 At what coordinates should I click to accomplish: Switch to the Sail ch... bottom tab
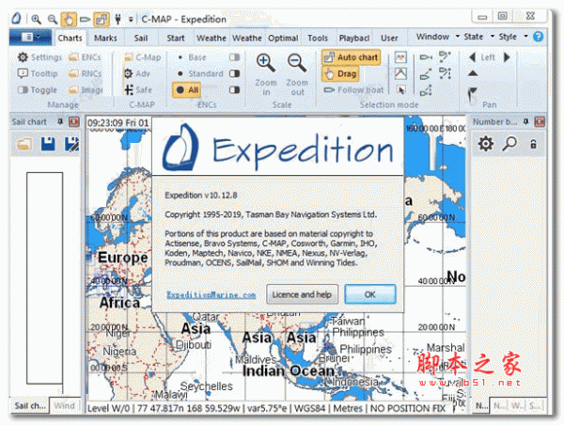30,406
